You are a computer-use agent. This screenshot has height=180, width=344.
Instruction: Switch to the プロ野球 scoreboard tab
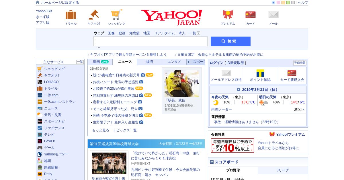[x=233, y=170]
